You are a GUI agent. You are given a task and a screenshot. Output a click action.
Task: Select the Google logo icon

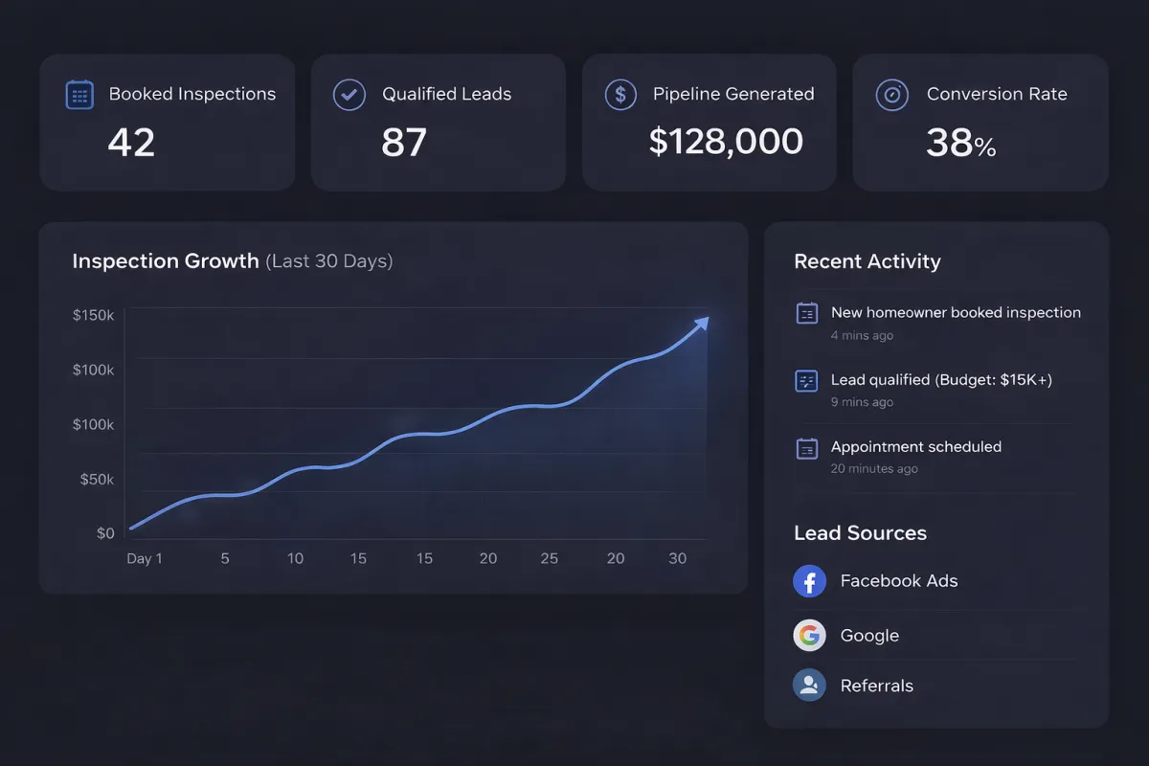click(x=810, y=635)
